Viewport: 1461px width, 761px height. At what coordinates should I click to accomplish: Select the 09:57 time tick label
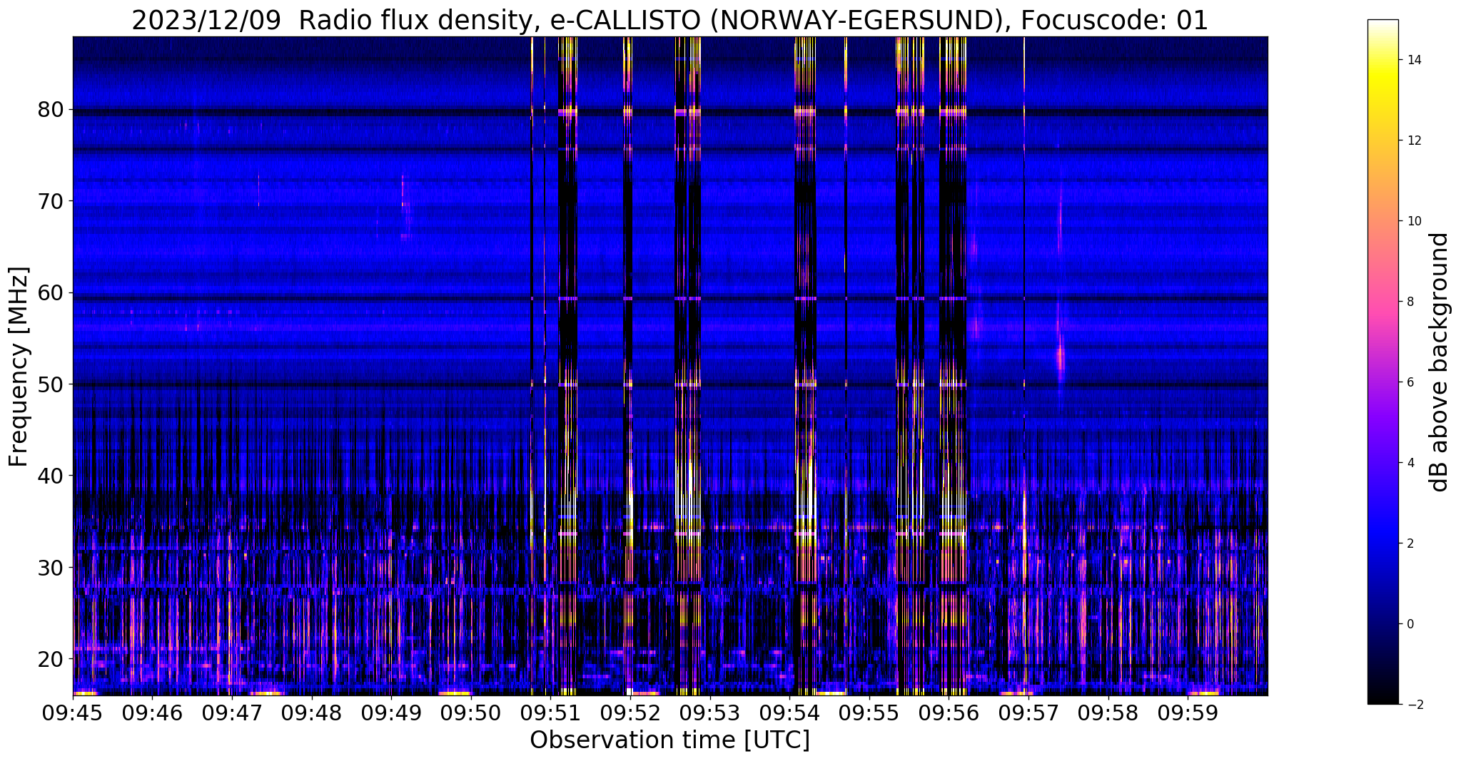click(1028, 713)
